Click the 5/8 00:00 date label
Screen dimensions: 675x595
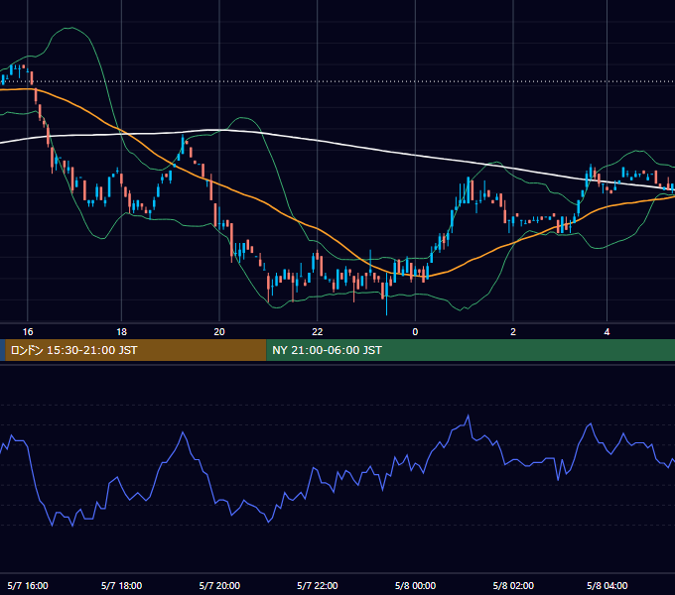(x=415, y=585)
